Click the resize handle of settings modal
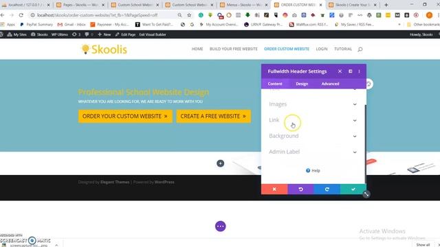 coord(366,194)
